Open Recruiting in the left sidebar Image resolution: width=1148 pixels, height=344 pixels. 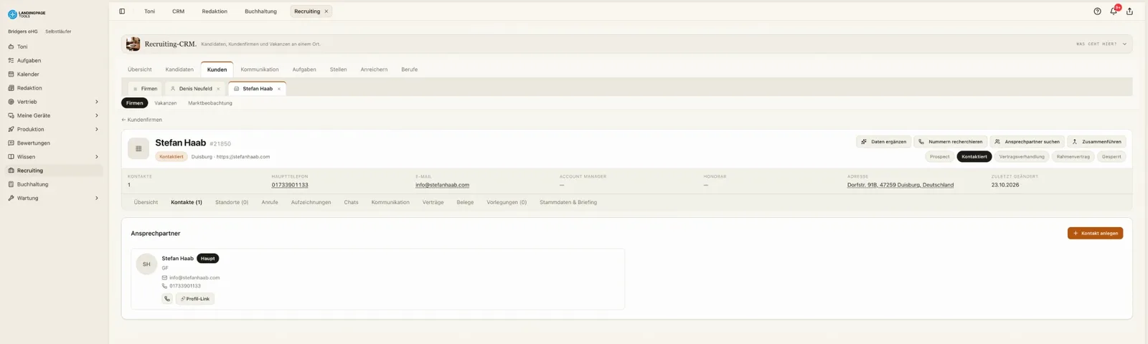[x=54, y=171]
